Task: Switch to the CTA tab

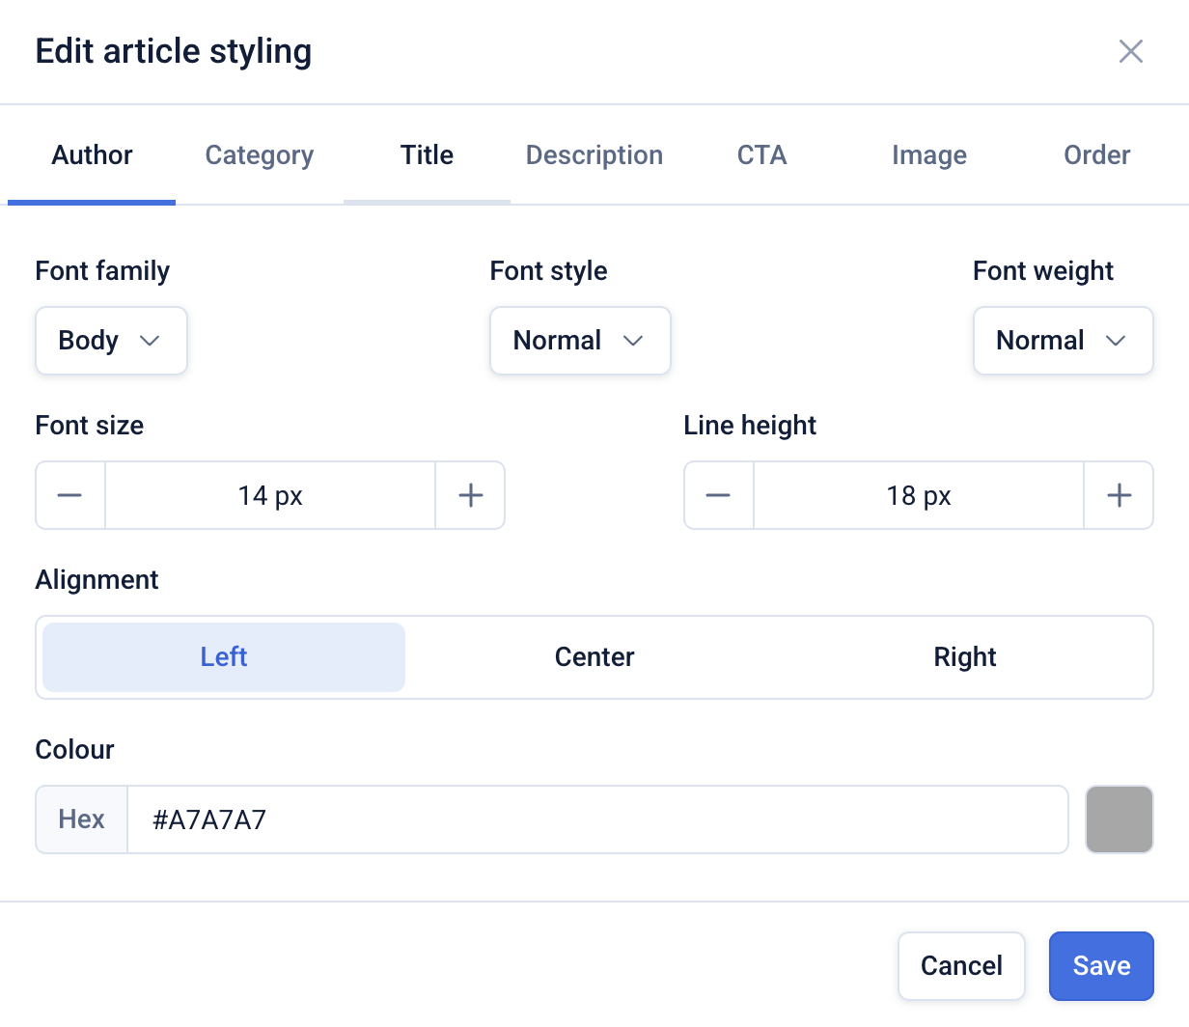Action: tap(761, 155)
